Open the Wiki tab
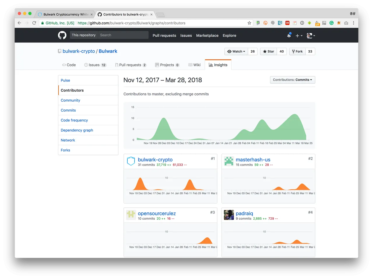This screenshot has height=279, width=373. point(194,65)
